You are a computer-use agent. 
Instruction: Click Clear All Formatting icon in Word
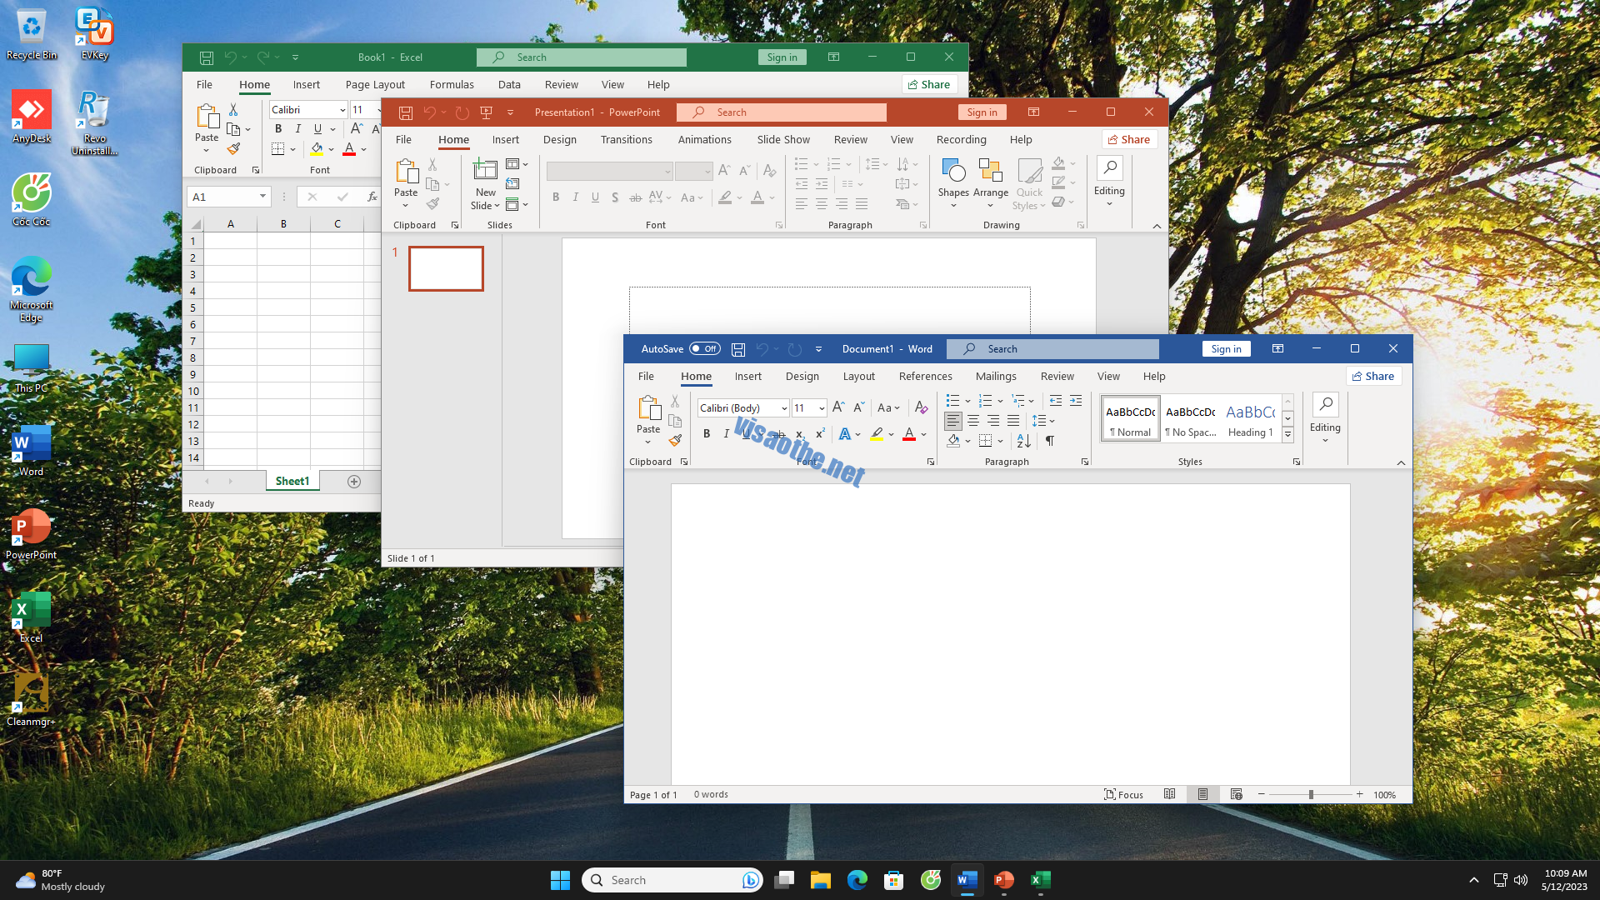click(x=921, y=407)
